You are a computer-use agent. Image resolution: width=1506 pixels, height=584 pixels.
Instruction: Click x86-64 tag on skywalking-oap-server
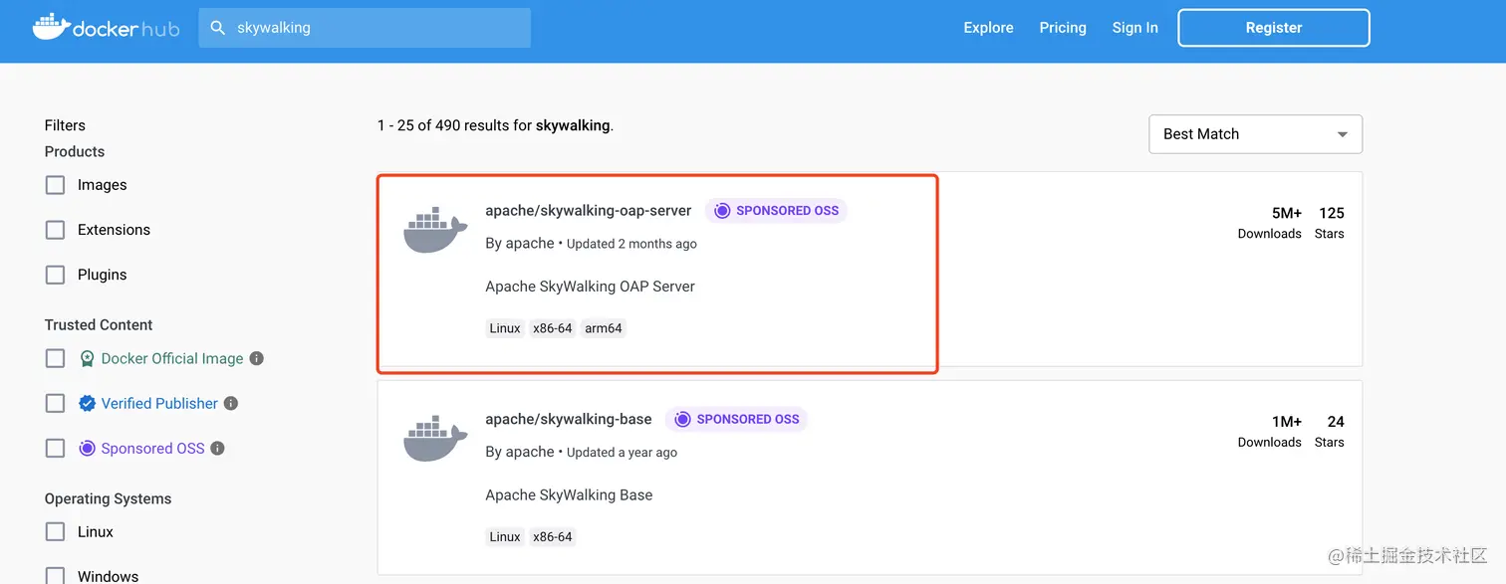[x=553, y=328]
